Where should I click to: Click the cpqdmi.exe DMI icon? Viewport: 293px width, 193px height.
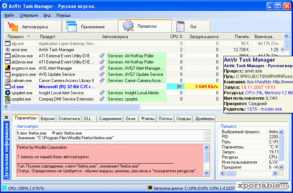point(8,99)
